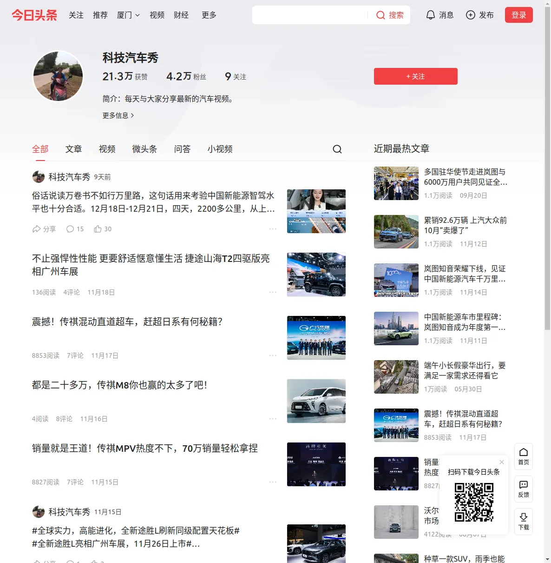
Task: Open article 都是二十多万,传祺M8
Action: click(119, 385)
